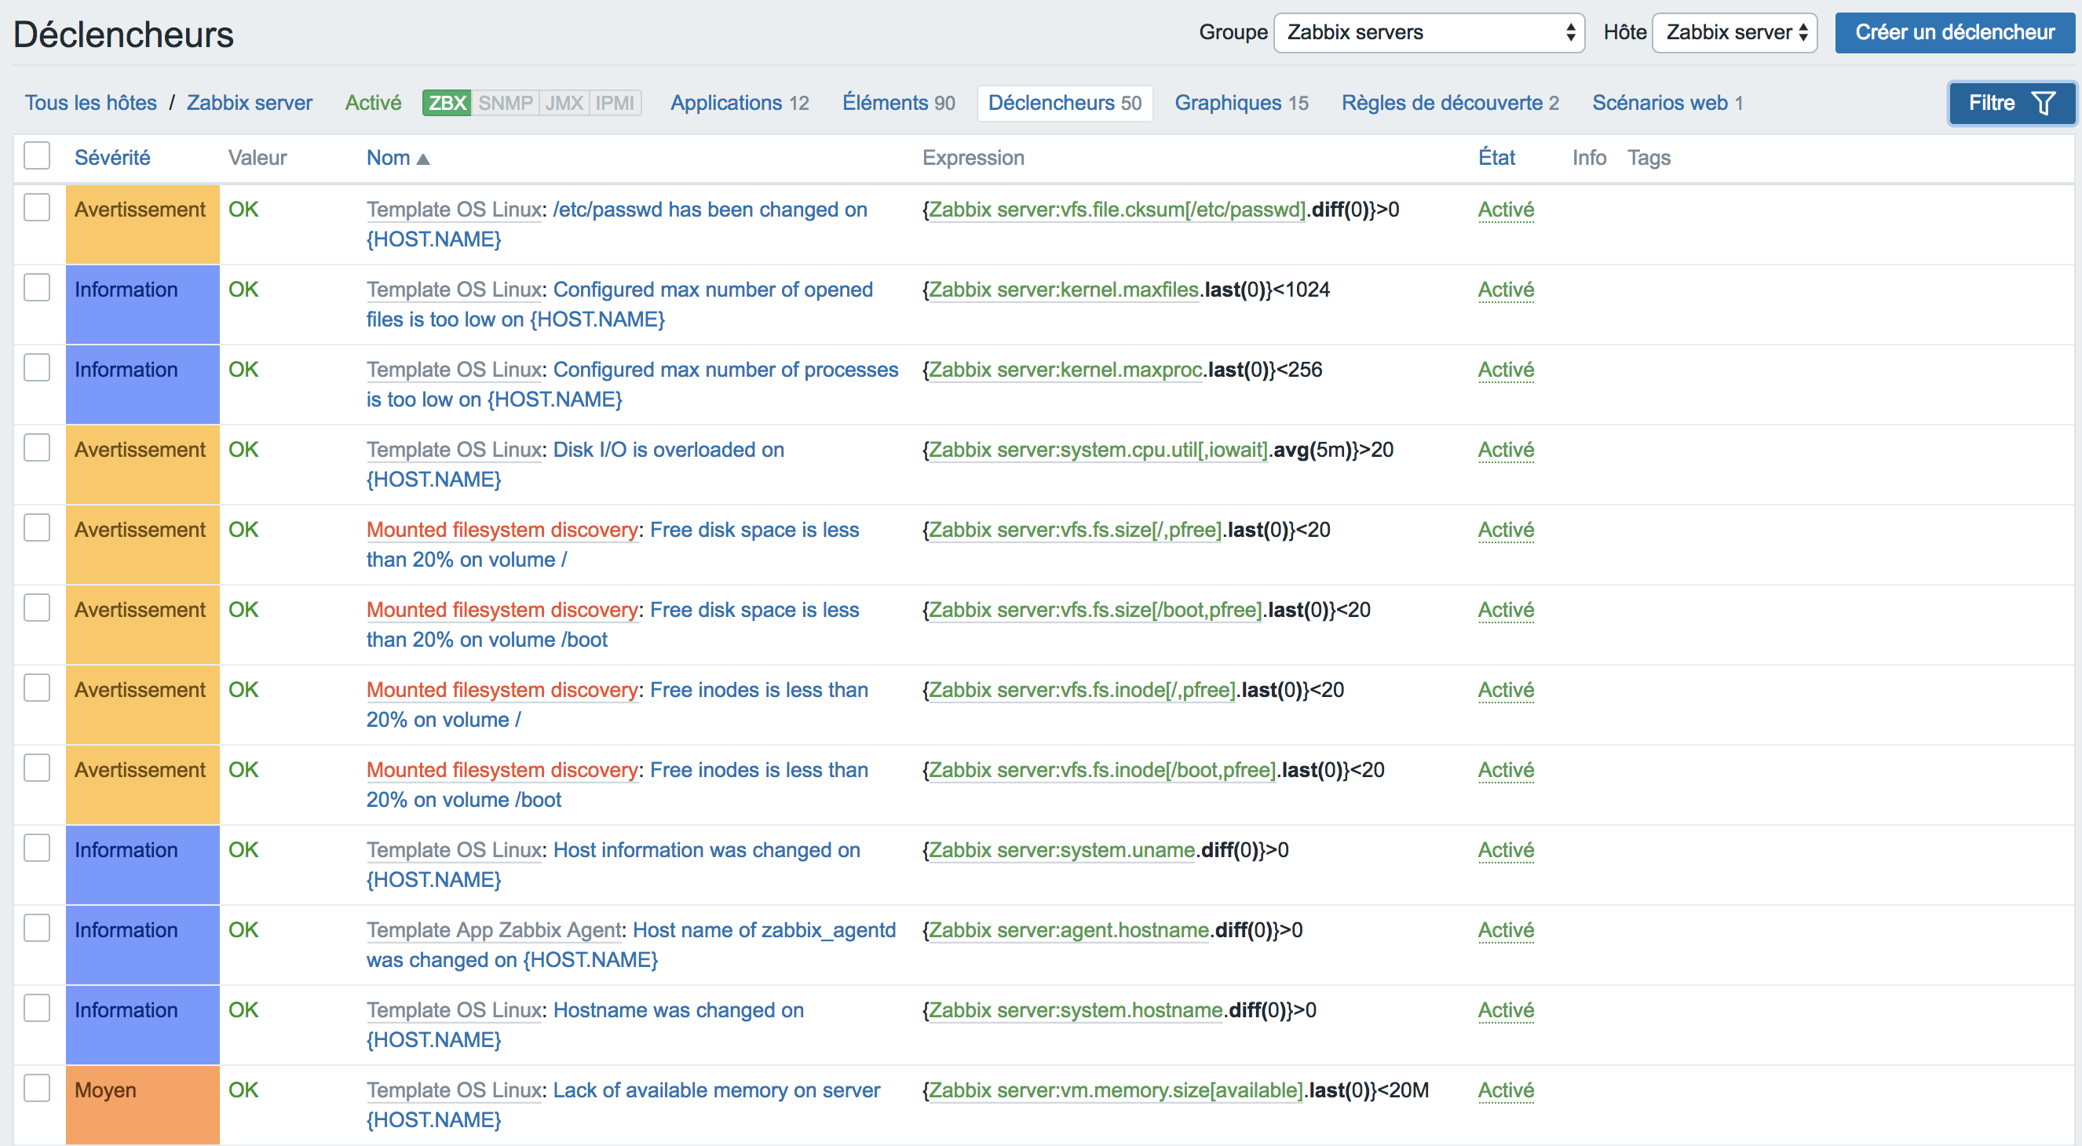Screen dimensions: 2082x1146
Task: Open the Éléments 90 tab
Action: coord(899,104)
